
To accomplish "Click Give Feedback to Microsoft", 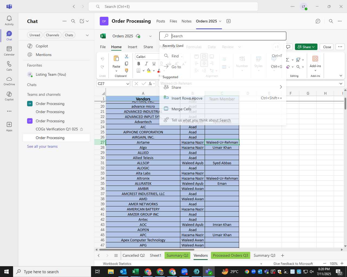I will coord(293,263).
